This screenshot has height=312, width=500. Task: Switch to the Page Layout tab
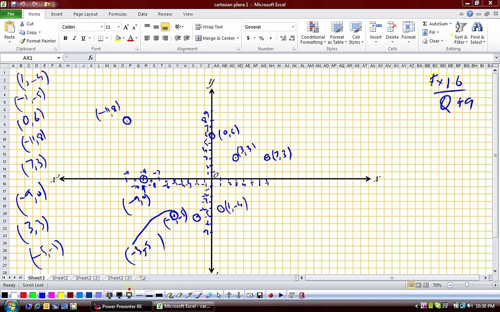(86, 14)
